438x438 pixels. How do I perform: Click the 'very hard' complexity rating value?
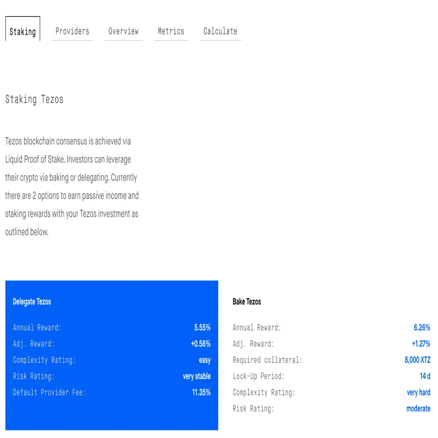pos(419,392)
